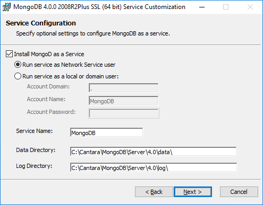
Task: Uncheck Install MongoD as a Service
Action: point(9,54)
